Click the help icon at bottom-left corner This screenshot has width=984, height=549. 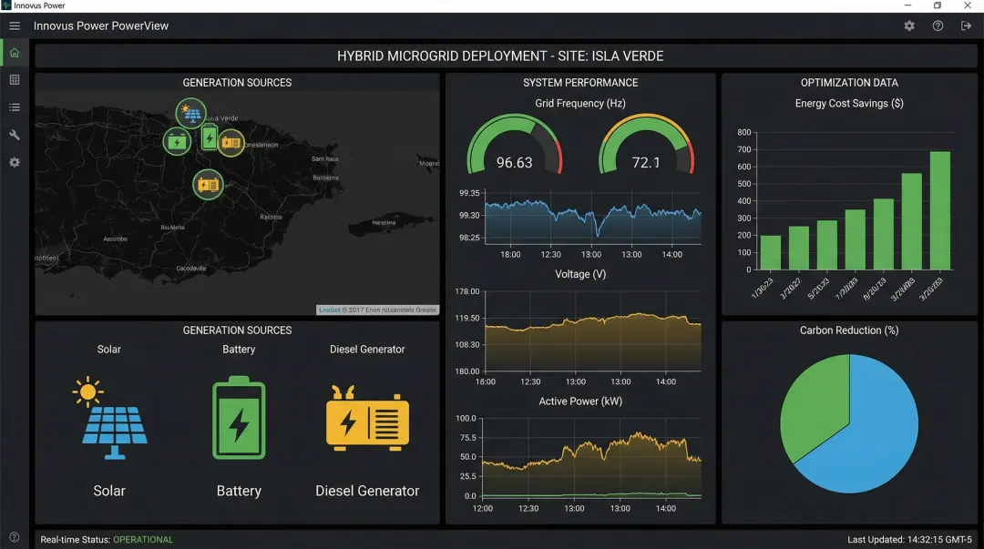click(x=15, y=537)
